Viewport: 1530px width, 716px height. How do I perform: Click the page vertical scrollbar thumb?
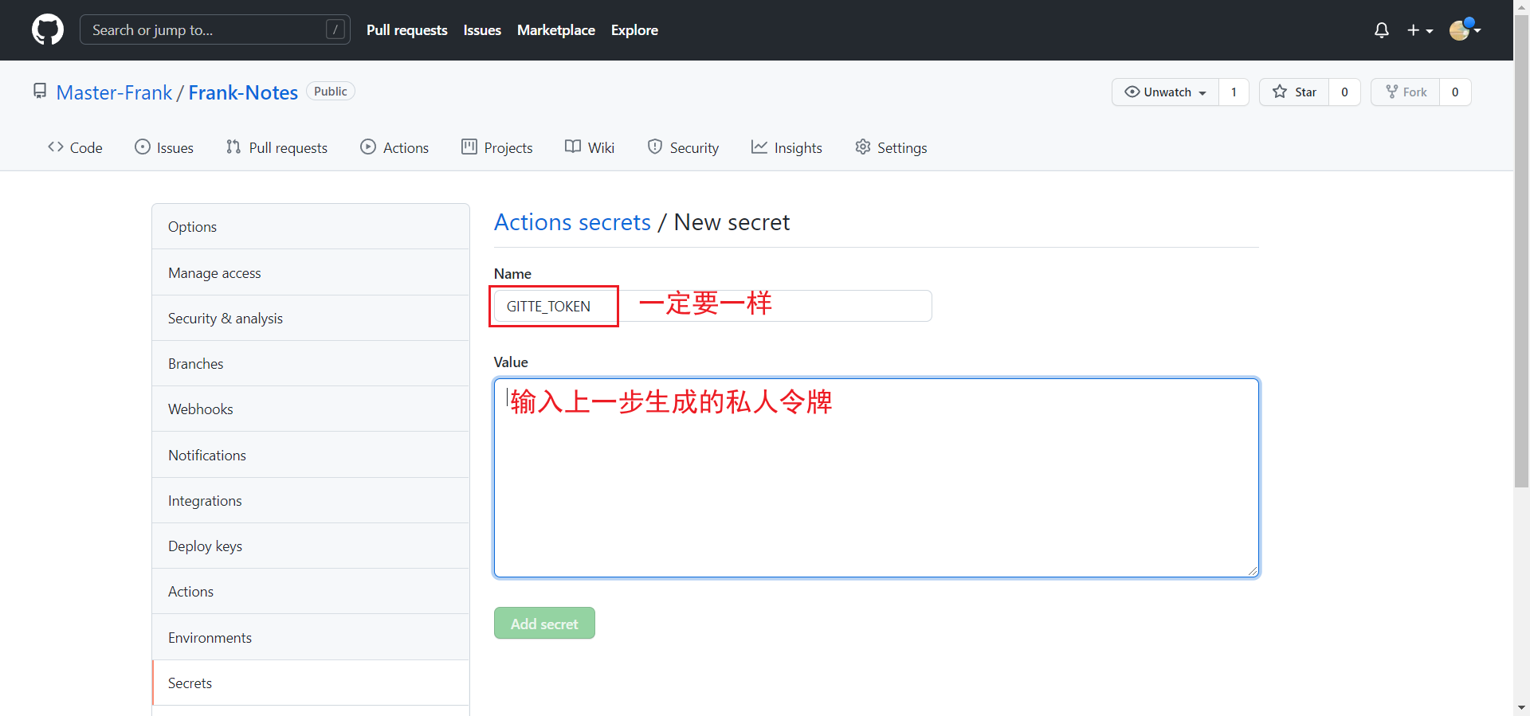(1521, 251)
